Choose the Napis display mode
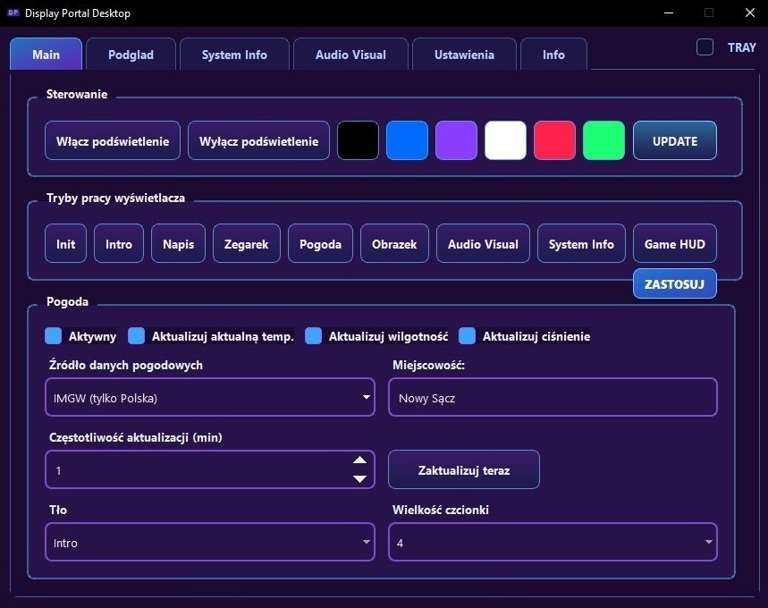Viewport: 768px width, 608px height. 178,243
